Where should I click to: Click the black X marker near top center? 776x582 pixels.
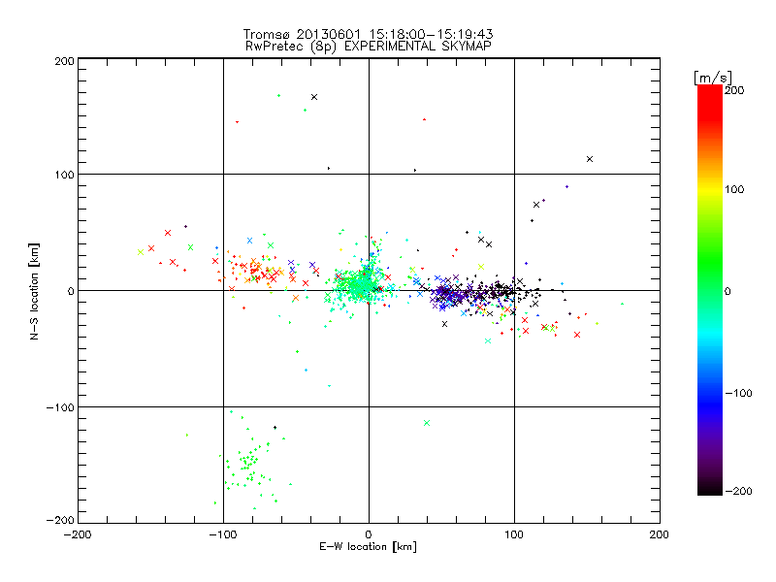(x=313, y=97)
